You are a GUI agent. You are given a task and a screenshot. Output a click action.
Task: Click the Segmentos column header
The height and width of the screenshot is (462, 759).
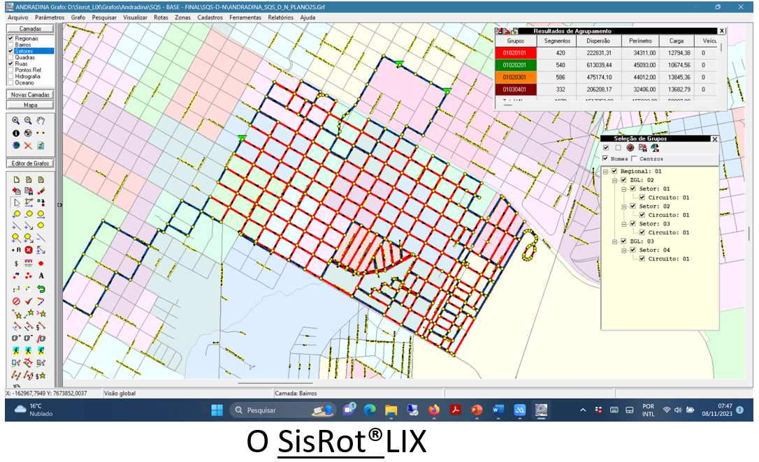[x=556, y=41]
